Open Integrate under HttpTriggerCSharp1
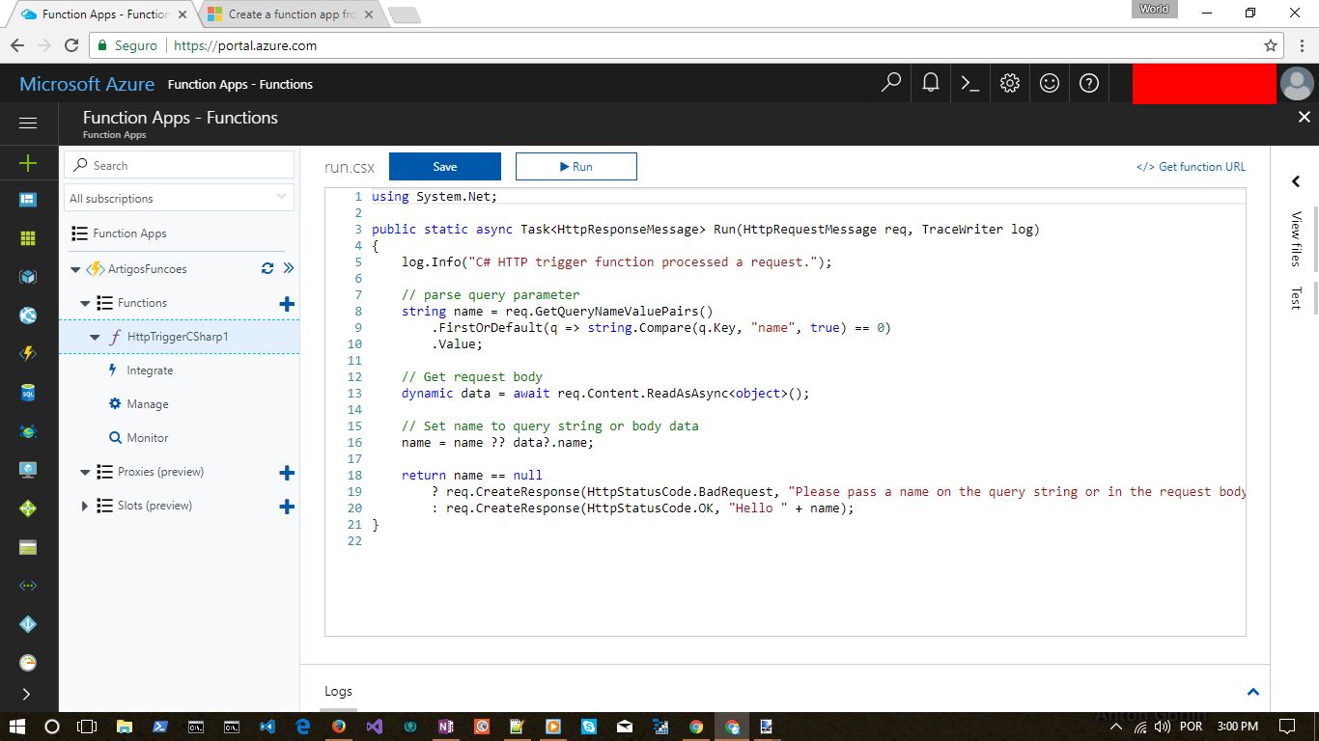The width and height of the screenshot is (1319, 741). pyautogui.click(x=150, y=370)
